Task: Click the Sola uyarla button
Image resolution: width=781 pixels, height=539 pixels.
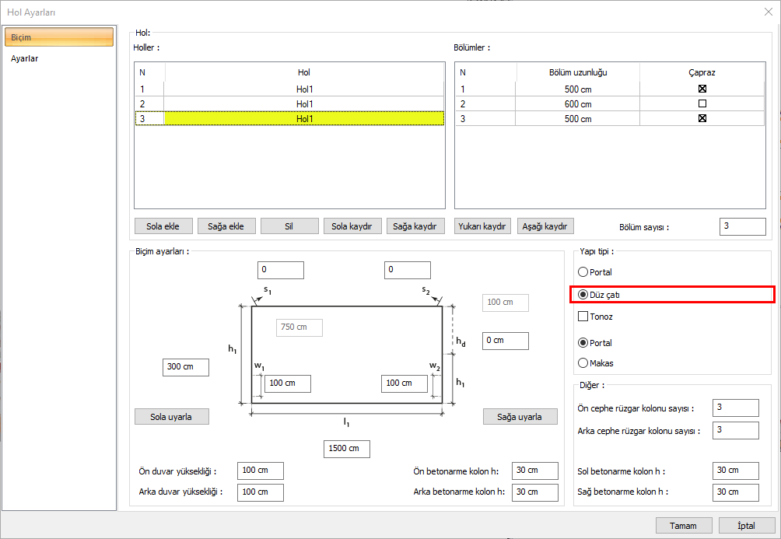Action: (172, 417)
